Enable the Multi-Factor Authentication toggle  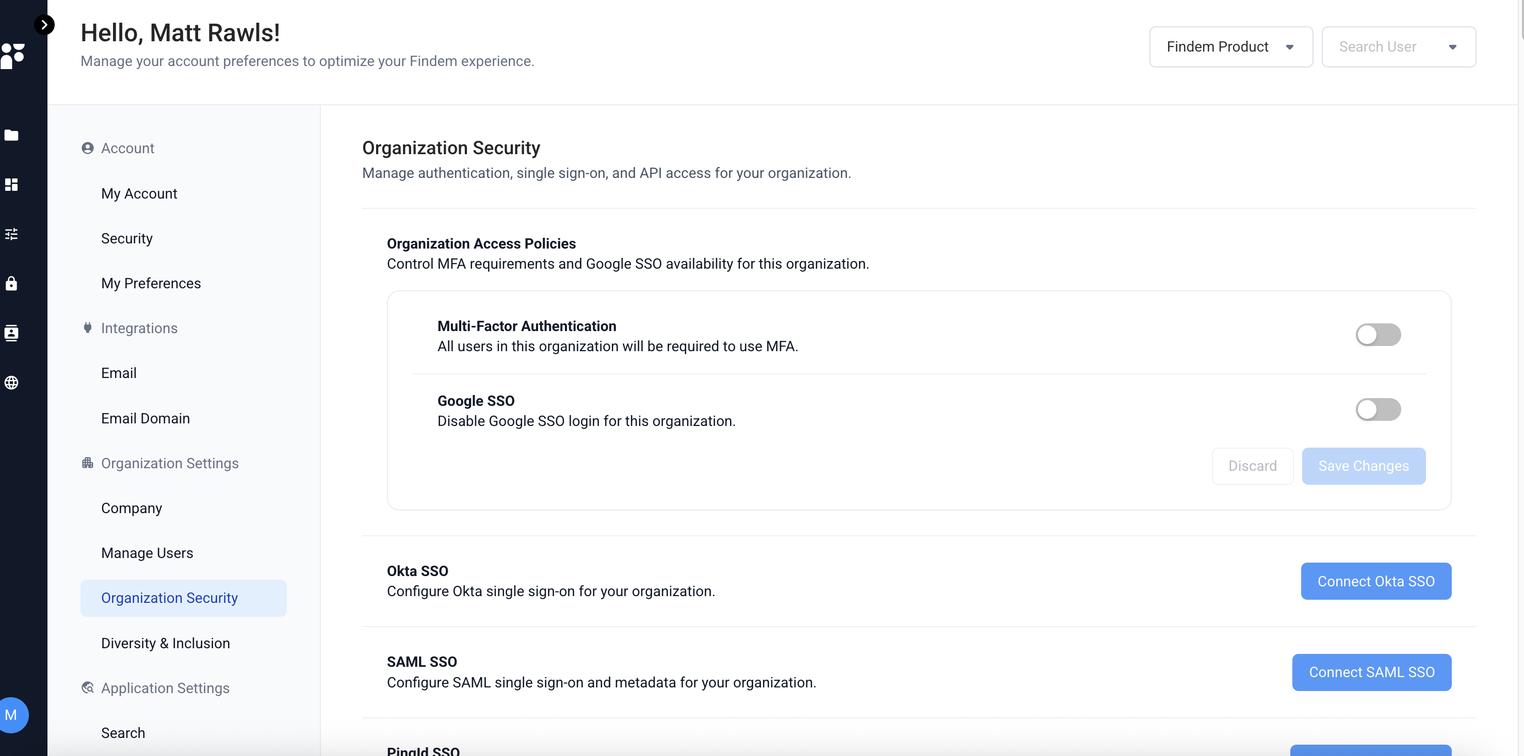pos(1378,335)
